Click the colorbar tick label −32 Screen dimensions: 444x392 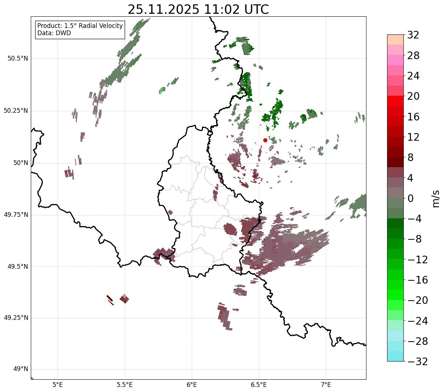pyautogui.click(x=418, y=362)
